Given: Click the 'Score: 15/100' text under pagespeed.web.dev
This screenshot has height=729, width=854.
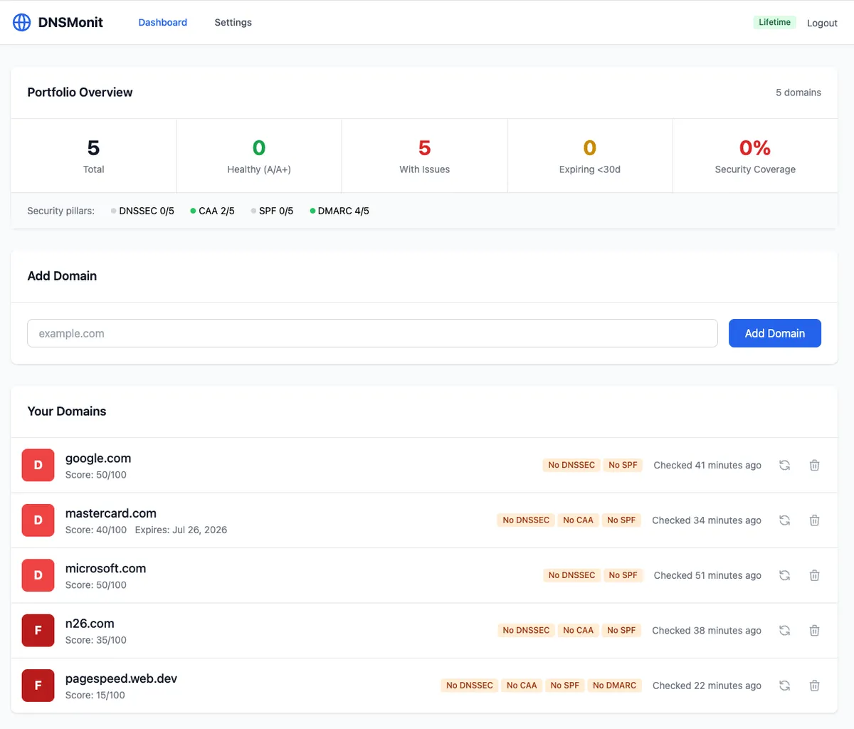Looking at the screenshot, I should (95, 695).
